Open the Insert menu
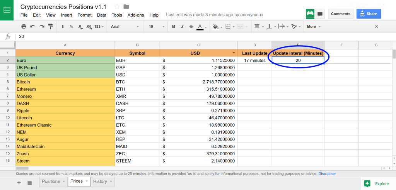Screen dimensions: 396x190 tap(67, 15)
